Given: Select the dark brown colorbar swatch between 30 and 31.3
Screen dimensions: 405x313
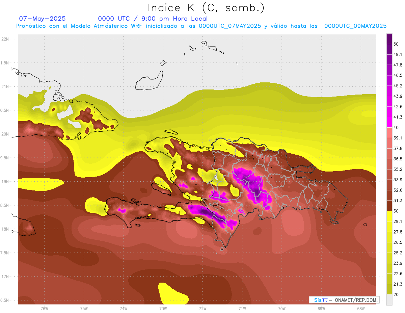Looking at the screenshot, I should (389, 206).
